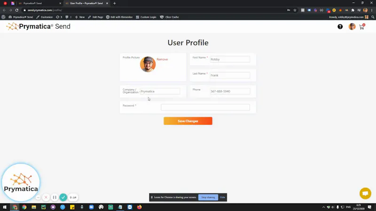The image size is (376, 211).
Task: Open TeamViewer from the taskbar
Action: [x=130, y=207]
